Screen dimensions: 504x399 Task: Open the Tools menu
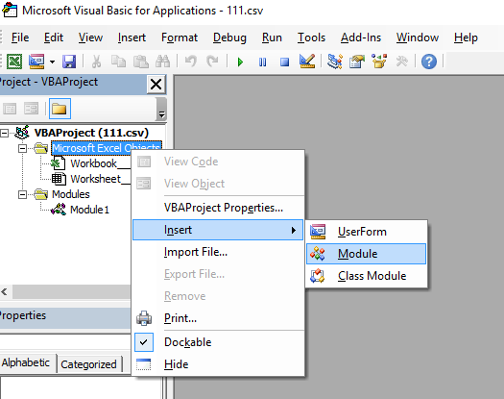(x=311, y=37)
